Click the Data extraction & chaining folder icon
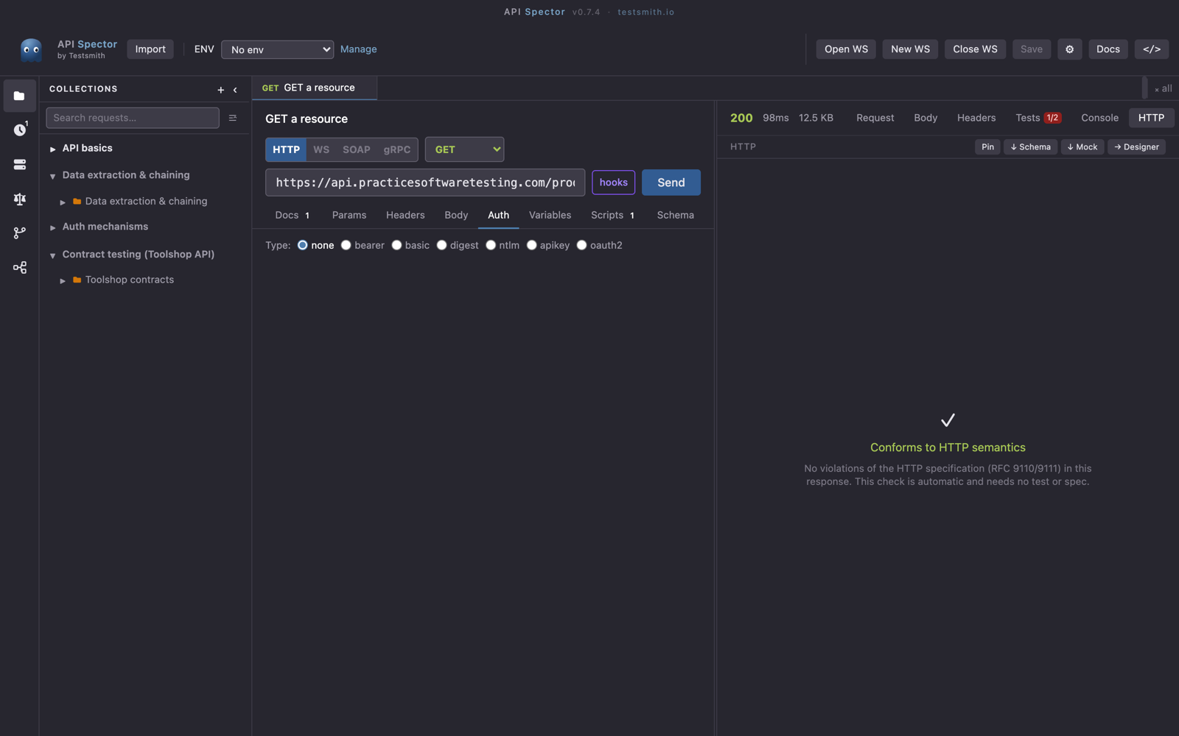This screenshot has height=736, width=1179. click(77, 201)
